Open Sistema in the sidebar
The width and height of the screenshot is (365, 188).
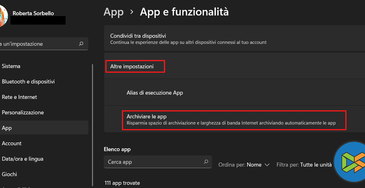[x=11, y=66]
